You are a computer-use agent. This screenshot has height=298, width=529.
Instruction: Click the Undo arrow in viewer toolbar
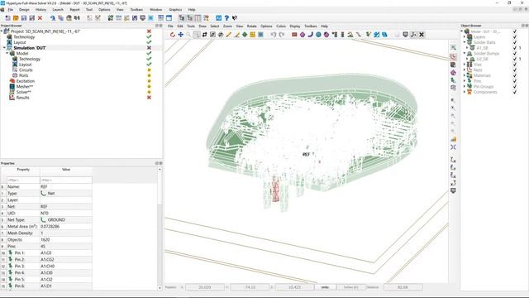(274, 35)
